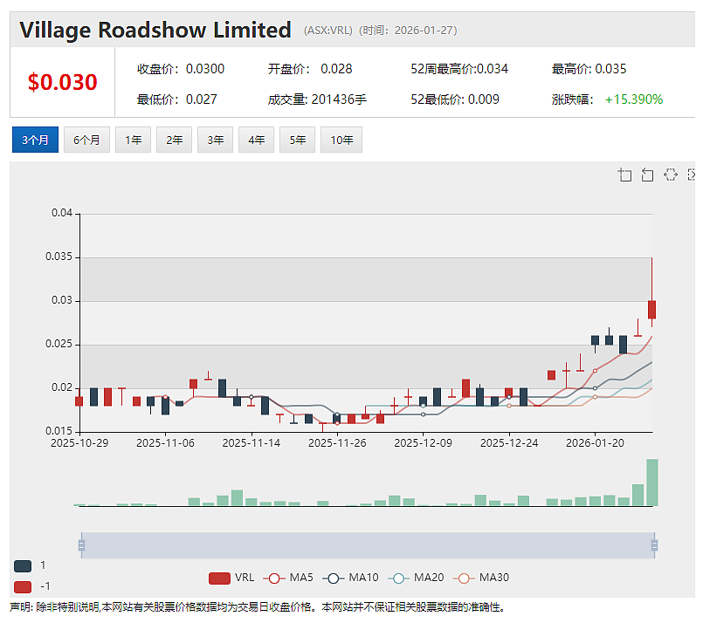703x623 pixels.
Task: Click the cut-off toolbox icon at right edge
Action: pyautogui.click(x=691, y=175)
